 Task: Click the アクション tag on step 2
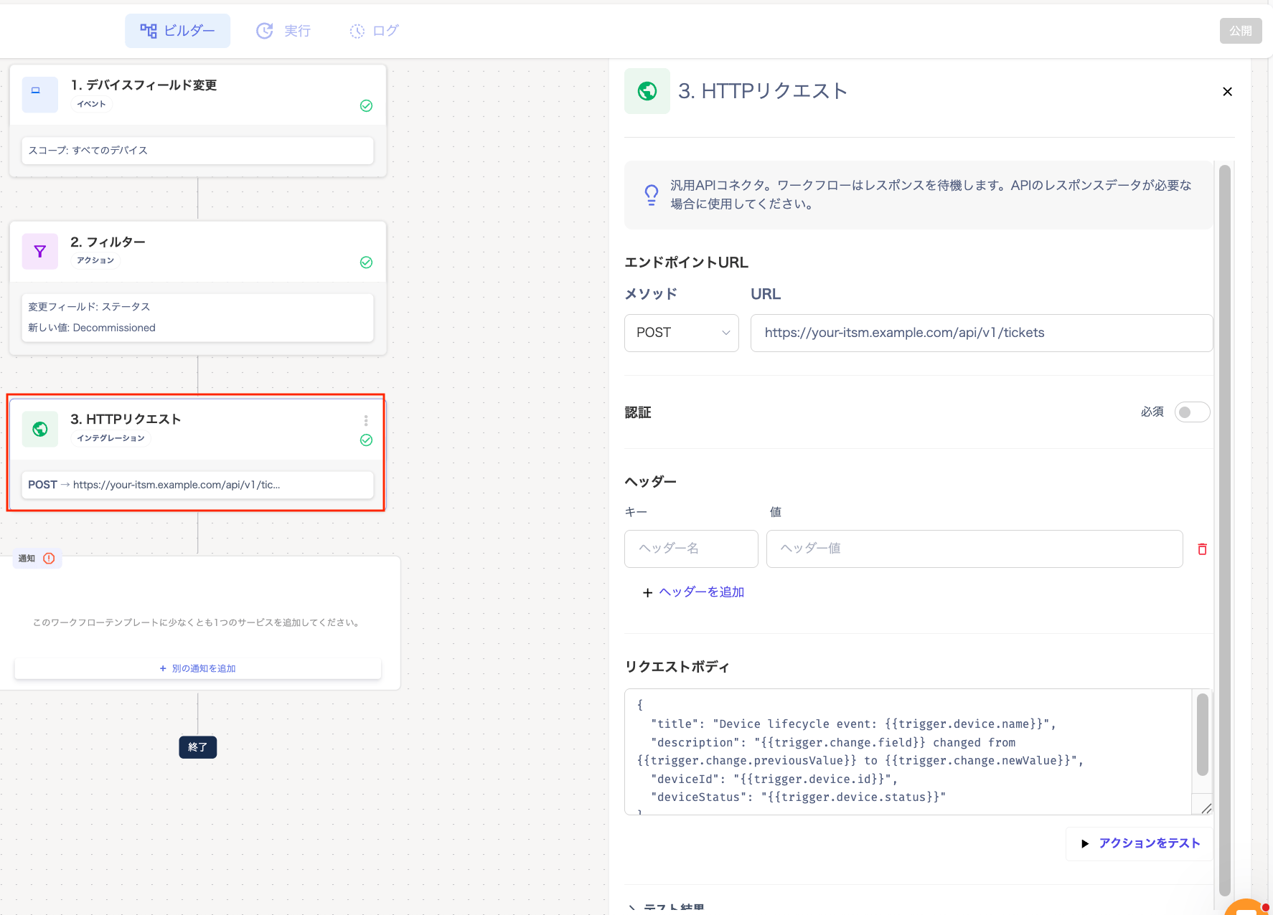(x=95, y=260)
